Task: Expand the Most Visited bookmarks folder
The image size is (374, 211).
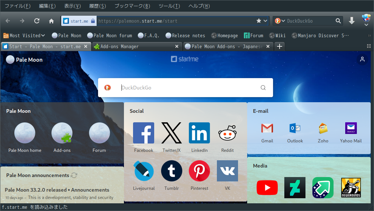Action: click(x=24, y=35)
